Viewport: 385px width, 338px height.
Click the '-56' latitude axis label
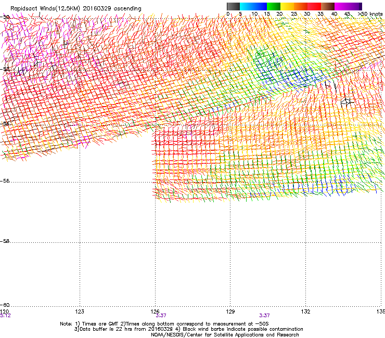pyautogui.click(x=5, y=181)
